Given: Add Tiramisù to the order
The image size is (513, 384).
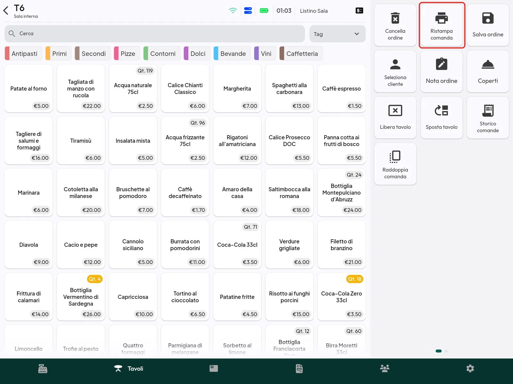Looking at the screenshot, I should (81, 141).
